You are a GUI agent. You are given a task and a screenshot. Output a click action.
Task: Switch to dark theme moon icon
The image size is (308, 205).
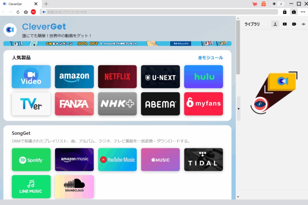(281, 4)
